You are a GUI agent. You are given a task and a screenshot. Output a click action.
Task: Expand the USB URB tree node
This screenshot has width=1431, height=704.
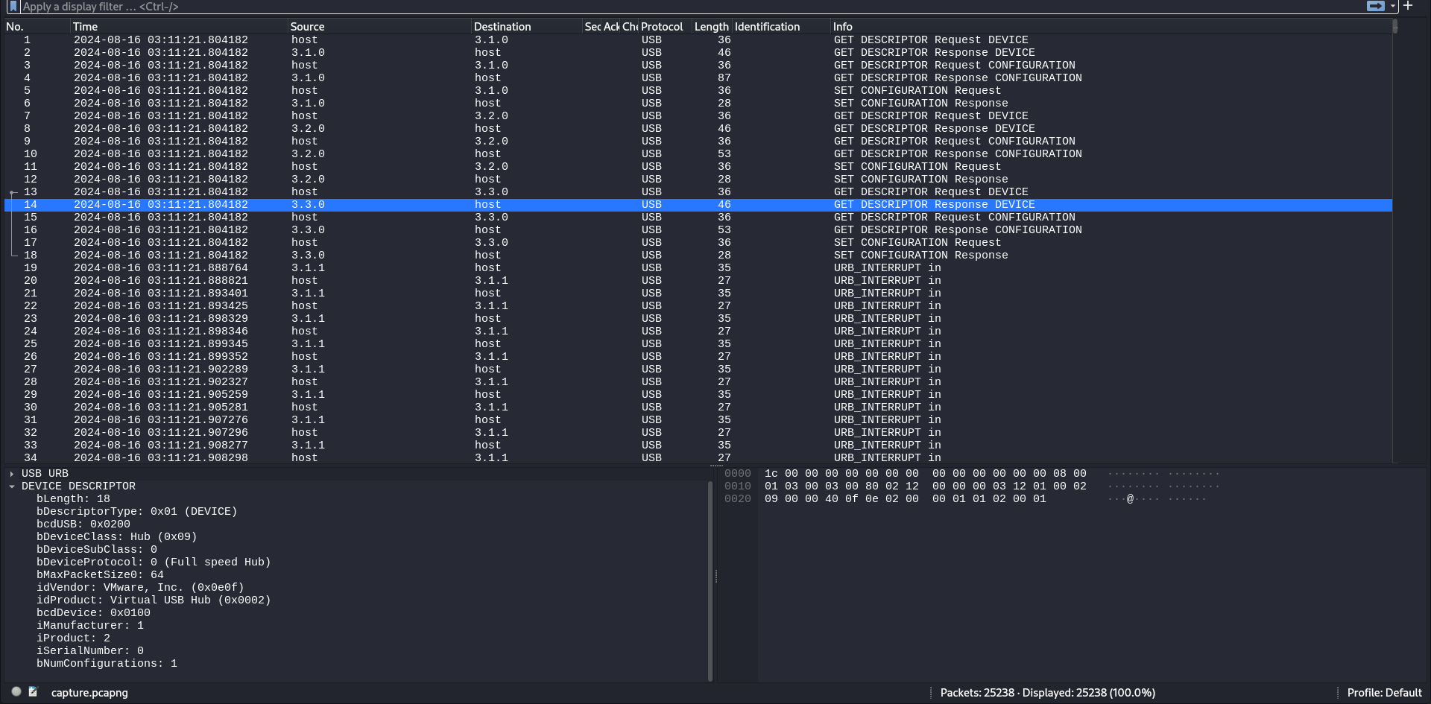coord(12,474)
